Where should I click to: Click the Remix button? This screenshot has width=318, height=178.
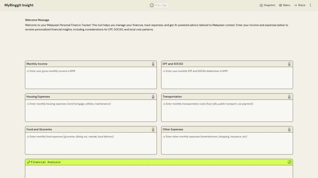(x=284, y=5)
